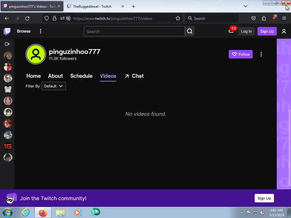
Task: Click the magnifier search button on Twitch
Action: click(190, 31)
